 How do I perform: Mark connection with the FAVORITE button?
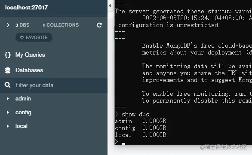pyautogui.click(x=34, y=37)
